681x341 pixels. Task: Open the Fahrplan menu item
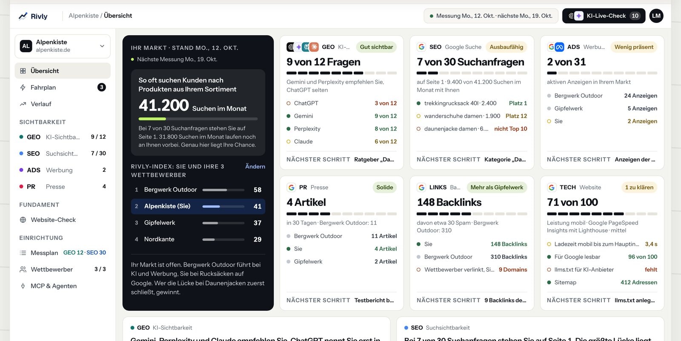pos(63,88)
